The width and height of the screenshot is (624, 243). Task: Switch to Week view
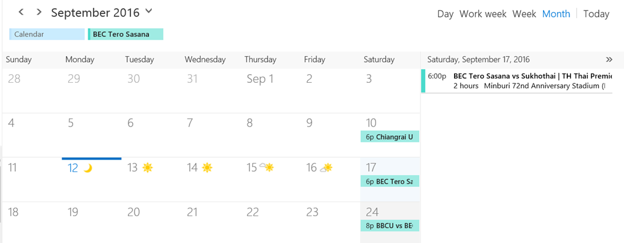(x=524, y=14)
